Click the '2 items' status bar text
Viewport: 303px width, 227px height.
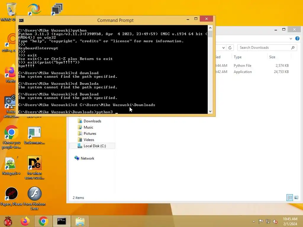(x=78, y=198)
